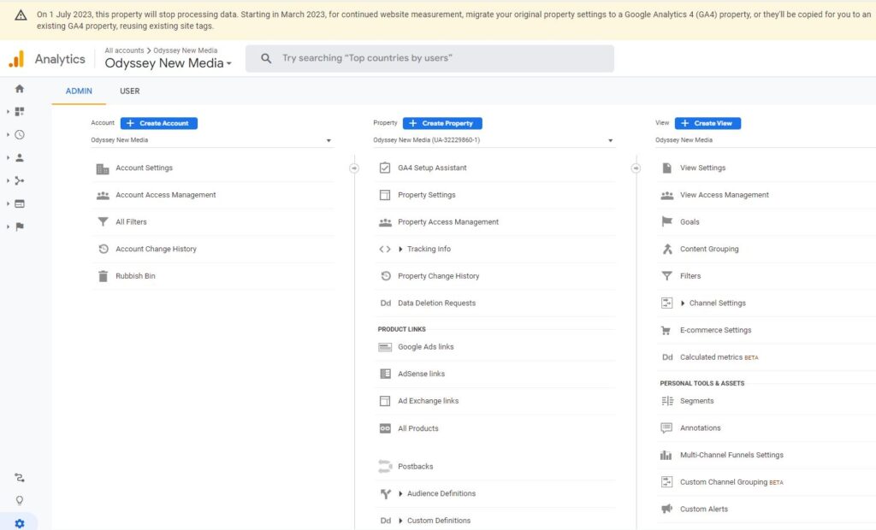Open the Discover lightbulb icon
Screen dimensions: 876x530
click(x=20, y=500)
